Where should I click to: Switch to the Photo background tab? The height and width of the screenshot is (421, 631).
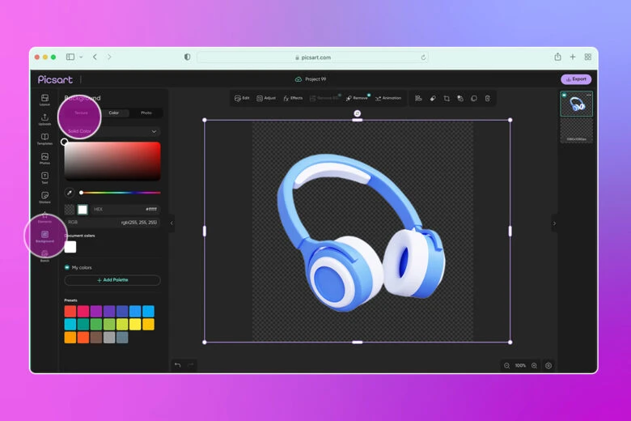146,113
